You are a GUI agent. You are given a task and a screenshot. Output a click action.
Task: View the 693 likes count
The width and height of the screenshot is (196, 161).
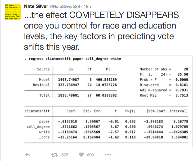click(90, 155)
